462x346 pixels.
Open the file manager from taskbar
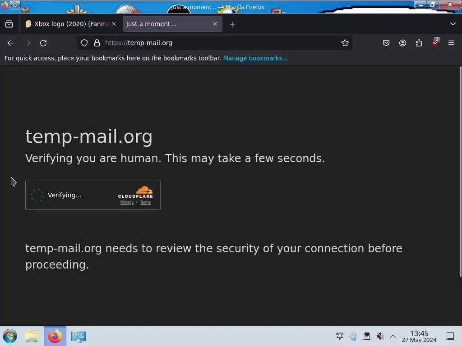point(32,336)
